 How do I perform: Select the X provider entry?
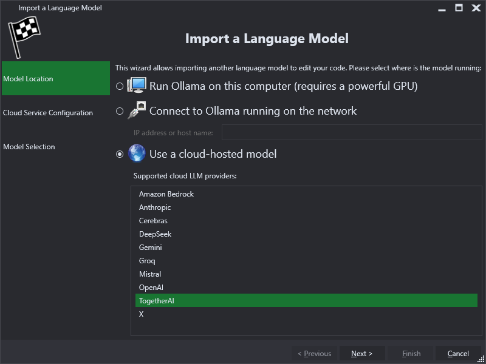pos(306,314)
